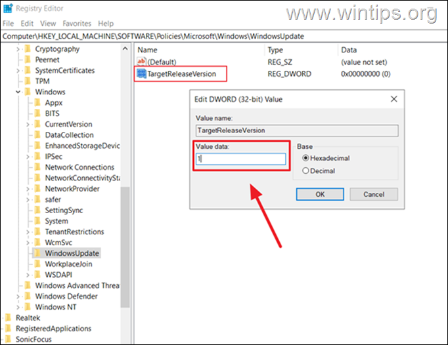Expand the NetworkProvider key
The width and height of the screenshot is (448, 345).
point(28,189)
